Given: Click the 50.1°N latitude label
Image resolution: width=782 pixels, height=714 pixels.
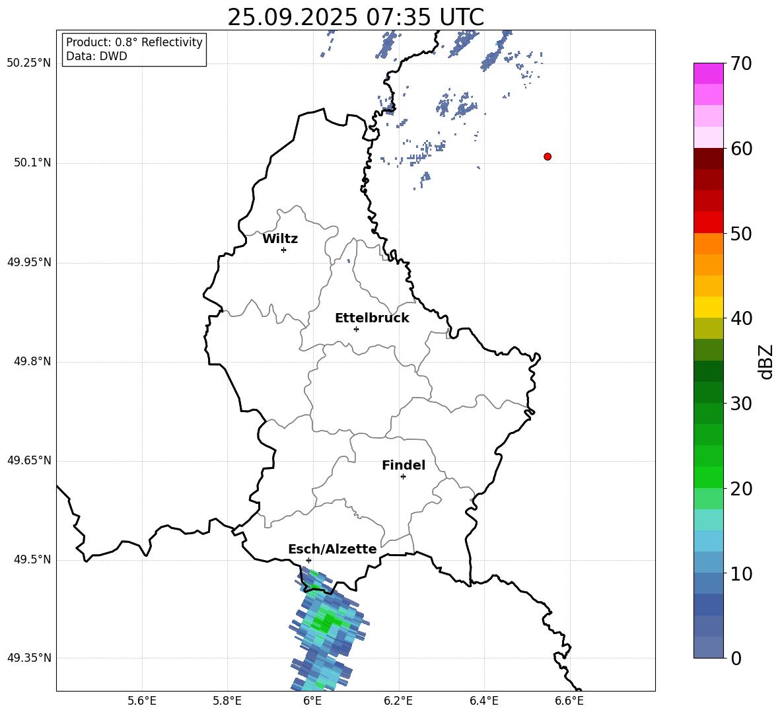Looking at the screenshot, I should 32,162.
